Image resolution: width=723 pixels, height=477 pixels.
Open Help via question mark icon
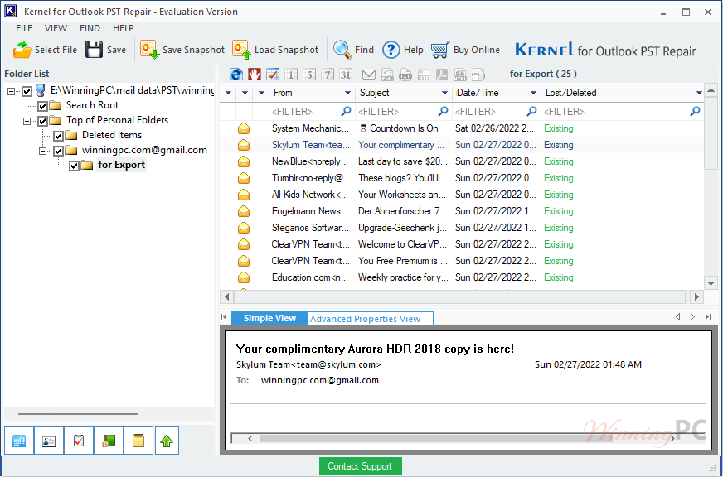[391, 50]
